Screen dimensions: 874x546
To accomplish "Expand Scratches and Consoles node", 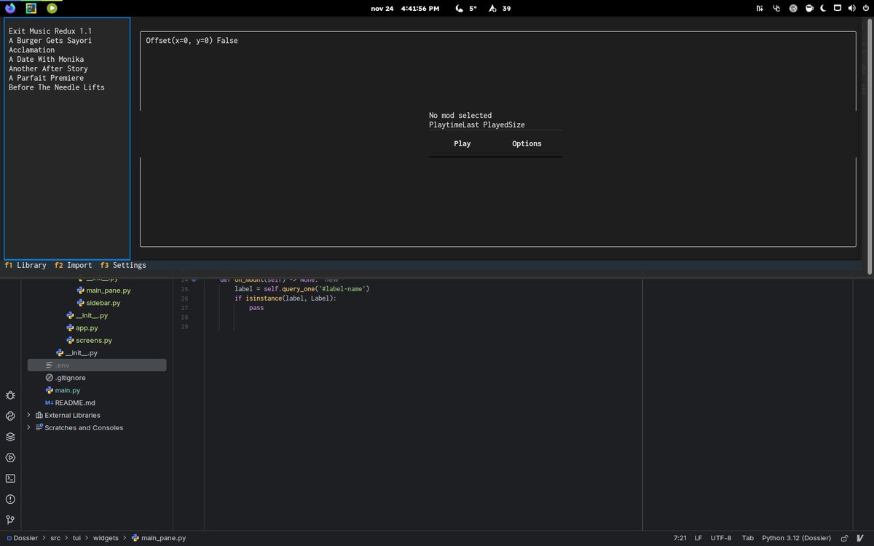I will [28, 427].
